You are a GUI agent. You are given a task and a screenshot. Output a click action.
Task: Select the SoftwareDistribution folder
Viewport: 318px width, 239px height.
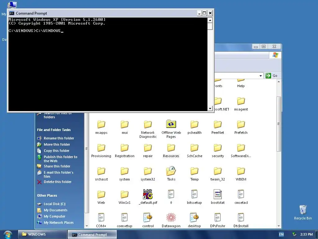tap(241, 151)
